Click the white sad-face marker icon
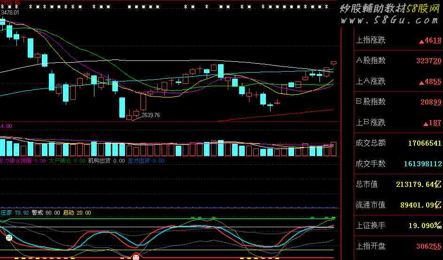The width and height of the screenshot is (443, 260). click(9, 238)
